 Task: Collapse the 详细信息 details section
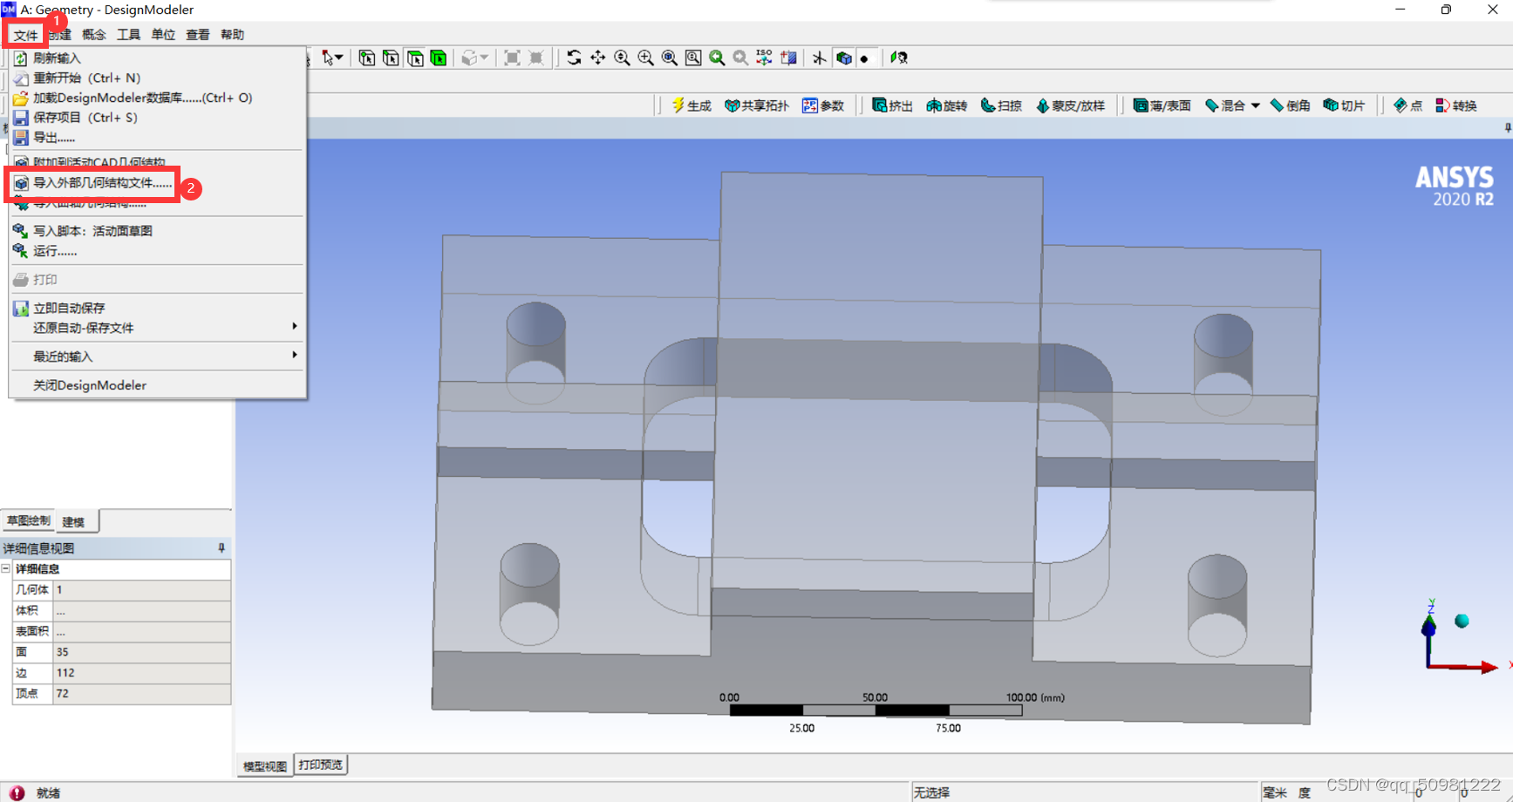6,568
